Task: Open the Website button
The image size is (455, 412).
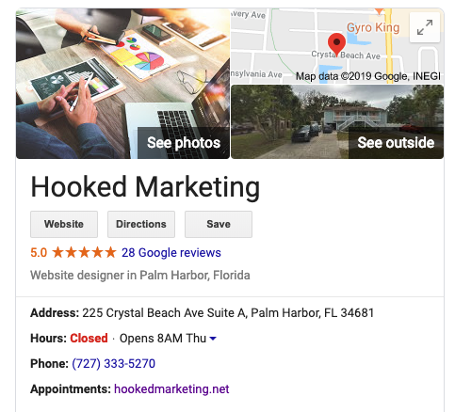Action: (x=64, y=224)
